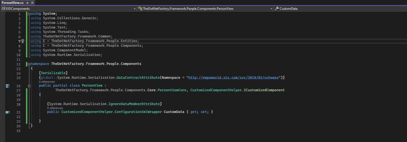This screenshot has height=142, width=407.
Task: Close the PersonView.cs tab
Action: [32, 3]
